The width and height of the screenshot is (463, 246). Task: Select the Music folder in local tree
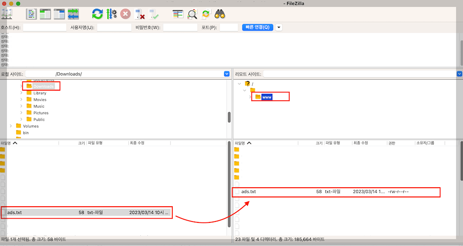(39, 106)
